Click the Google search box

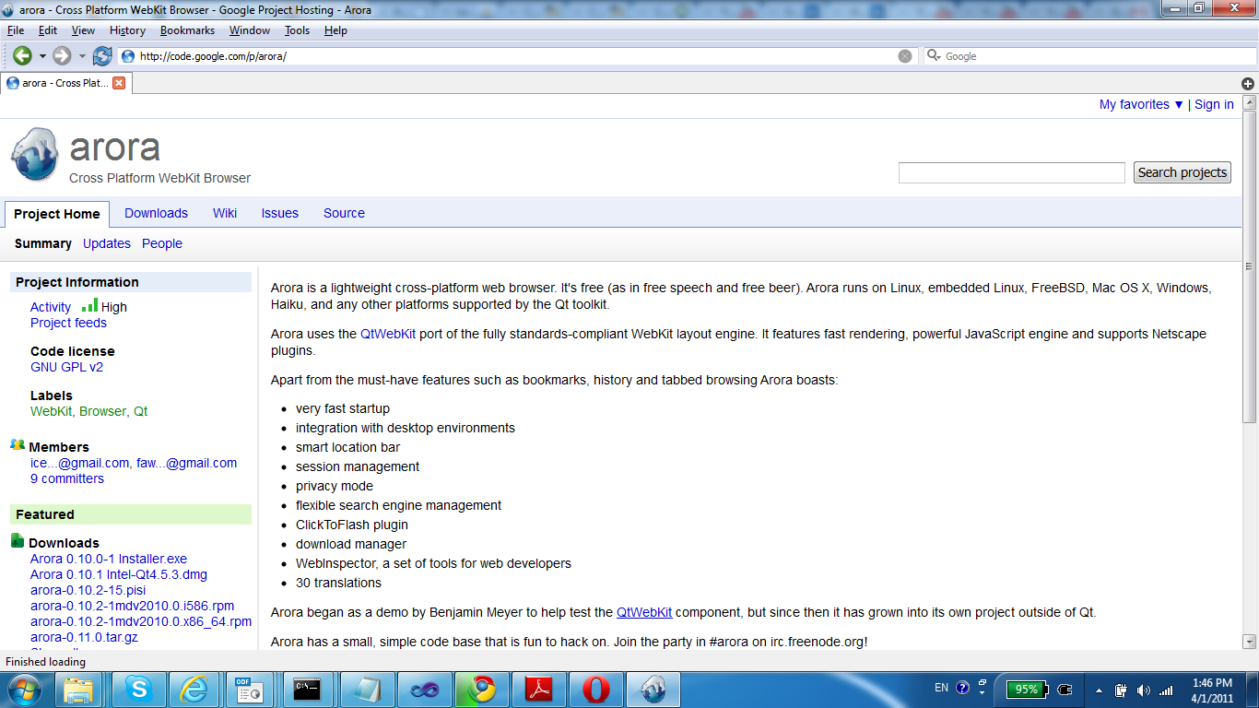tap(1088, 56)
